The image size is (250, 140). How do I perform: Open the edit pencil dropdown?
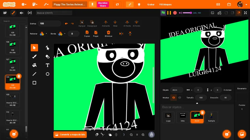pyautogui.click(x=46, y=4)
